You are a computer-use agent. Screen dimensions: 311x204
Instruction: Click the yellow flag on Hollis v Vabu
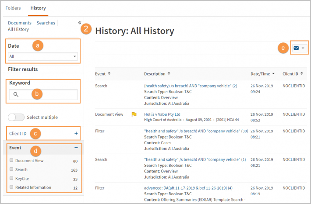point(134,114)
